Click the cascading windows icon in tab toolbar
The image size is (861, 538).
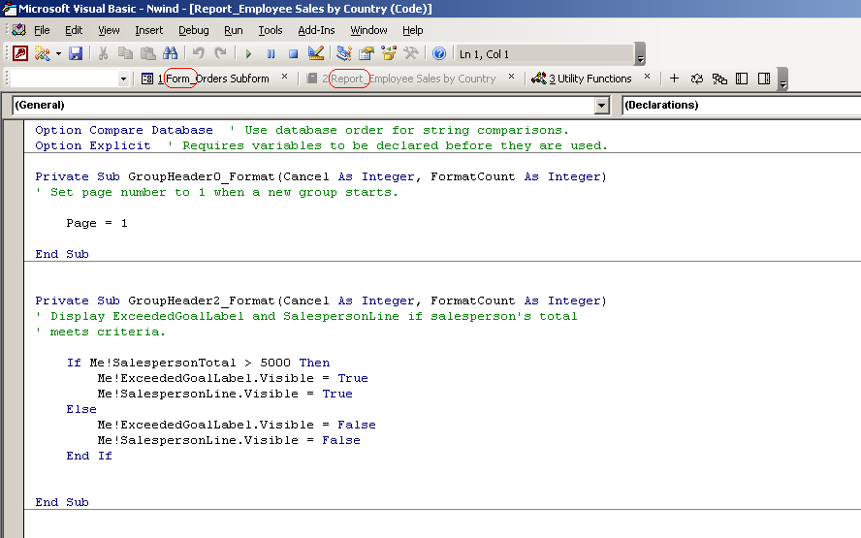[719, 79]
